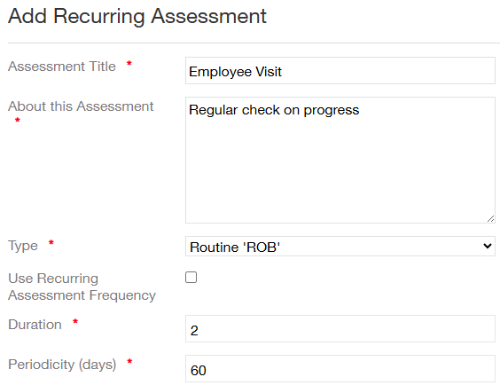Screen dimensions: 500x385
Task: Click the Type field label
Action: [x=23, y=246]
